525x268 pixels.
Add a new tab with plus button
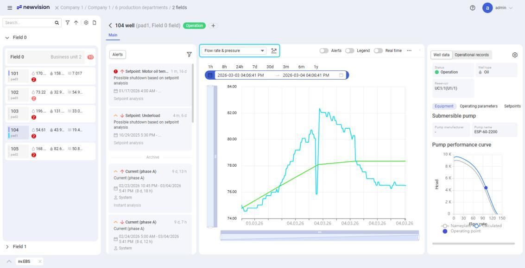[x=213, y=25]
